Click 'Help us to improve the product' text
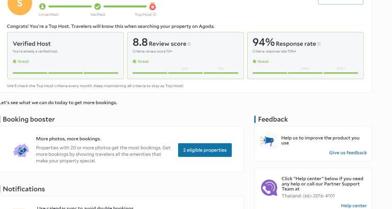 (x=320, y=140)
